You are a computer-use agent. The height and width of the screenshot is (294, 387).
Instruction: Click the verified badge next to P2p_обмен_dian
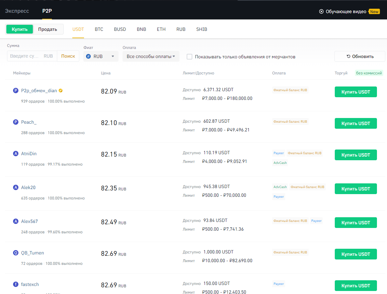coord(61,91)
